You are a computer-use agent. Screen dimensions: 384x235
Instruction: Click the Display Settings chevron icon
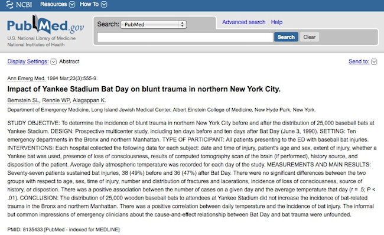coord(53,61)
